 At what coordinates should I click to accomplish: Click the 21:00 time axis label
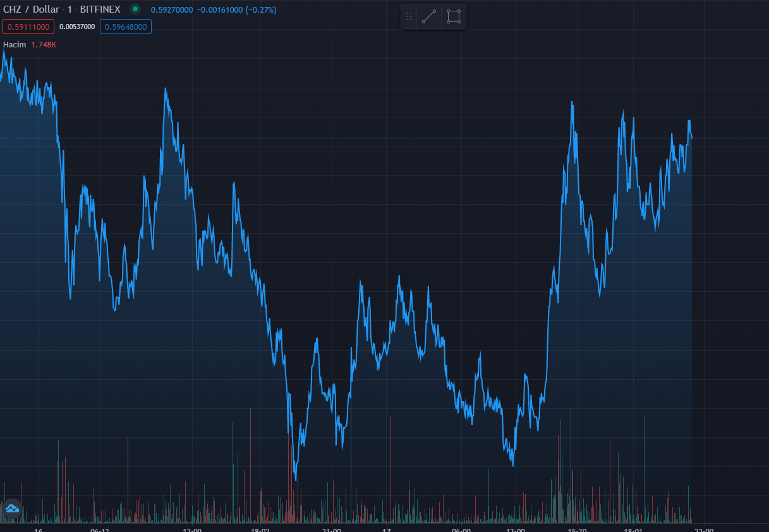331,530
